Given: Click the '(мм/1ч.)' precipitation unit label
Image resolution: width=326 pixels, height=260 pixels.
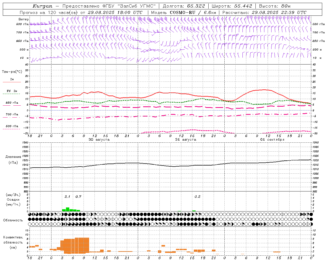Looking at the screenshot, I should point(13,204).
